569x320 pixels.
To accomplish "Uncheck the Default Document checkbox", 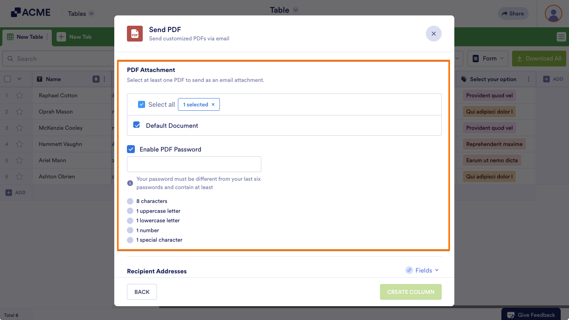I will pos(137,125).
